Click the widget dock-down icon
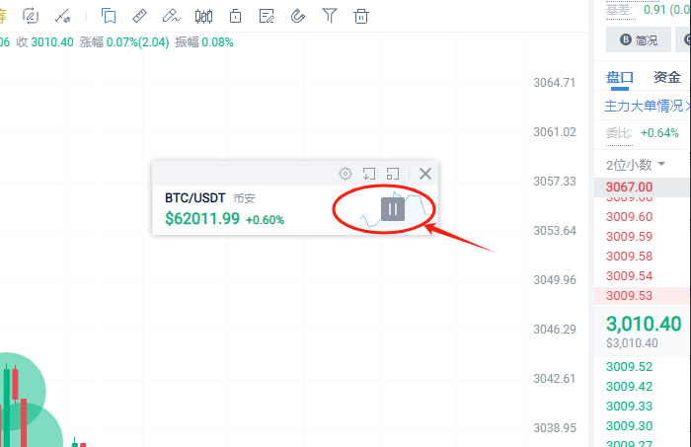 coord(369,174)
